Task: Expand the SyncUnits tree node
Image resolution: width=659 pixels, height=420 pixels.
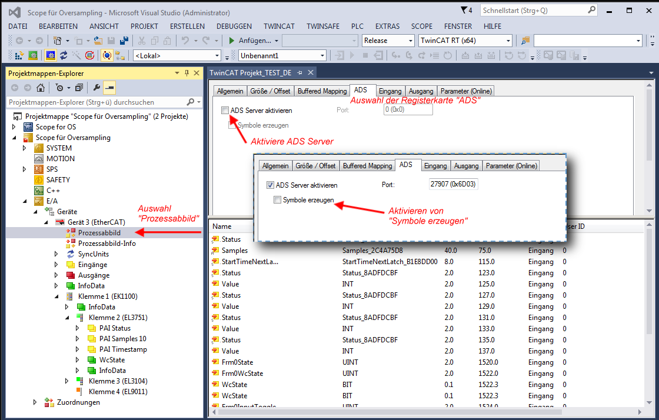Action: pyautogui.click(x=56, y=254)
